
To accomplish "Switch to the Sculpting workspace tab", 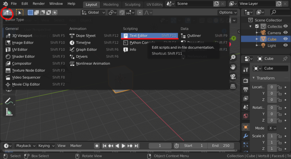I will tap(132, 4).
